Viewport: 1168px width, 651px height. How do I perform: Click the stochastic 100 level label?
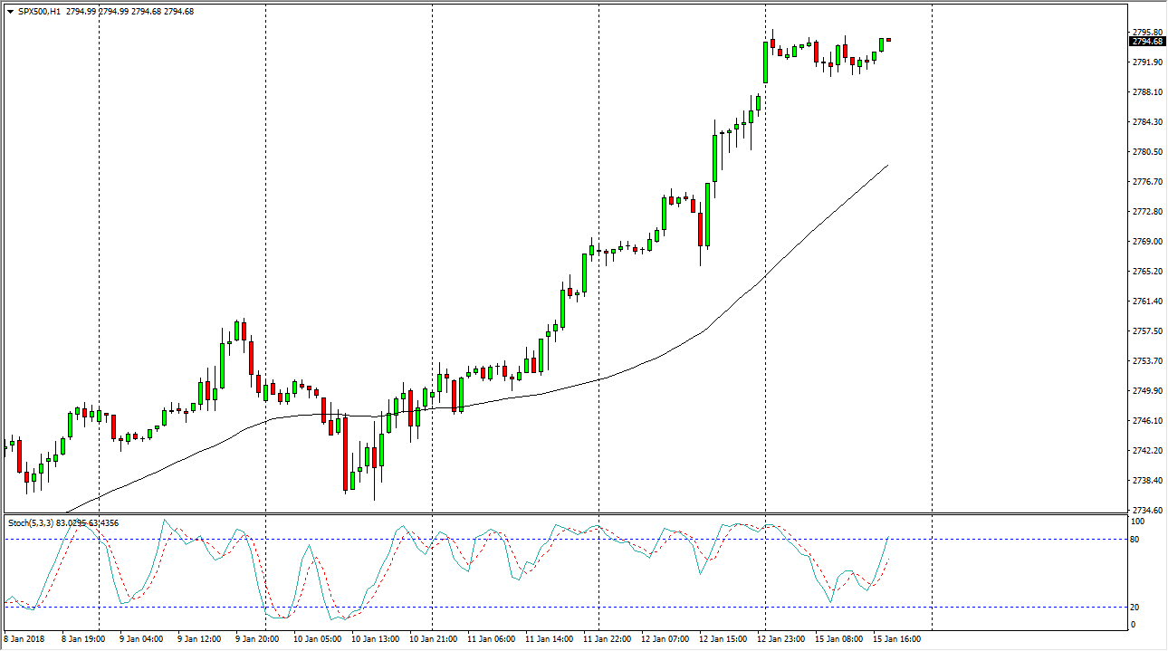click(1138, 522)
